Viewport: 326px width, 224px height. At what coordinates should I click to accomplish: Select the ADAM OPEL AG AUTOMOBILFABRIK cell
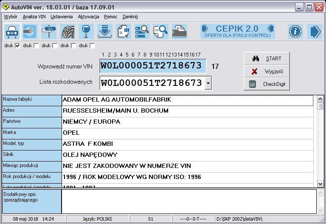point(188,101)
